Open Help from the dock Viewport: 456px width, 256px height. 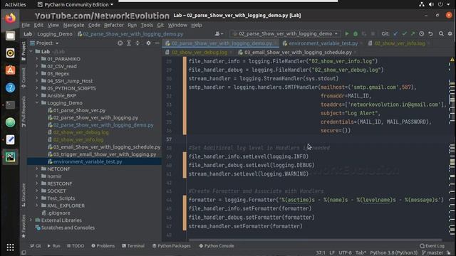[x=10, y=87]
